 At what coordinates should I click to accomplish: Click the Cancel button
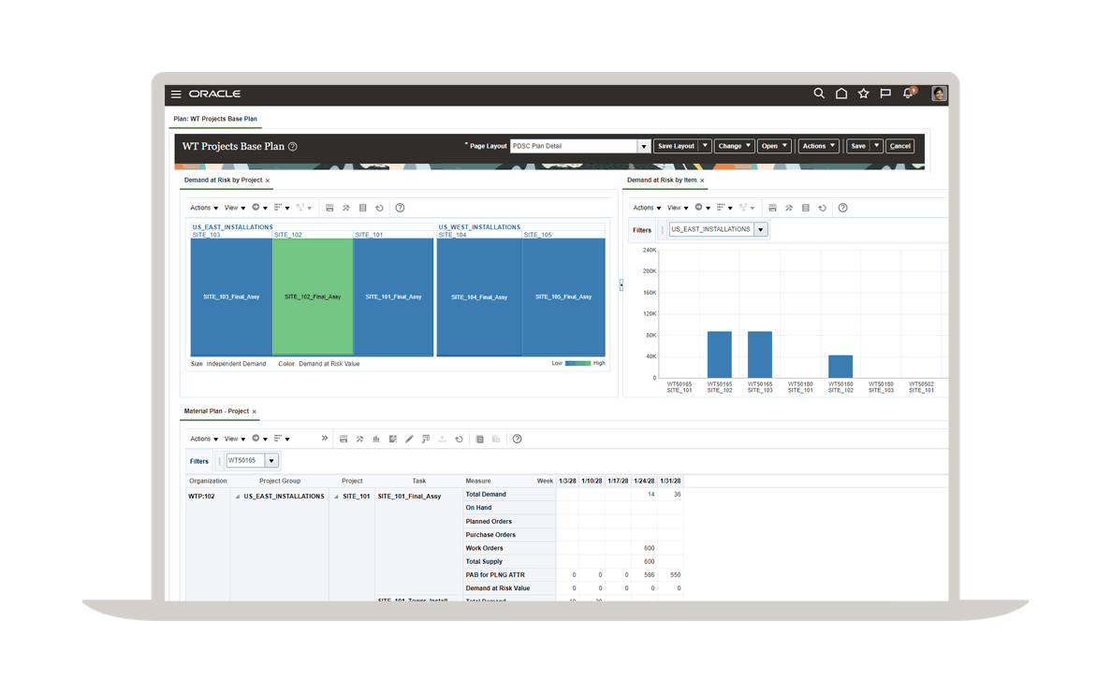pos(899,146)
